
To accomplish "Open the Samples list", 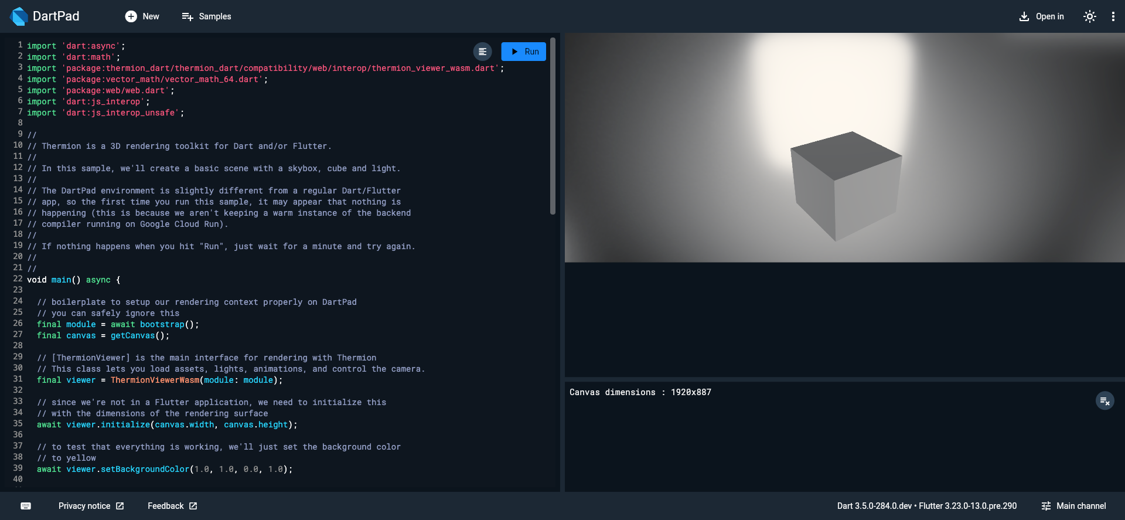I will [x=207, y=16].
